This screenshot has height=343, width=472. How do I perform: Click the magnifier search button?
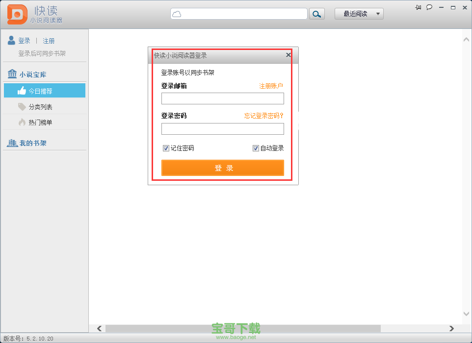[317, 14]
